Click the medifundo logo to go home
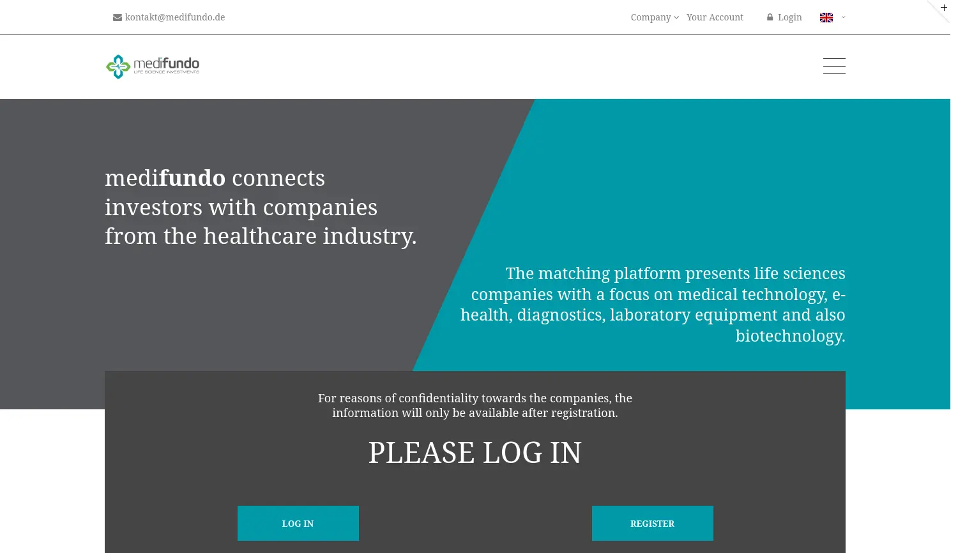 click(x=152, y=66)
